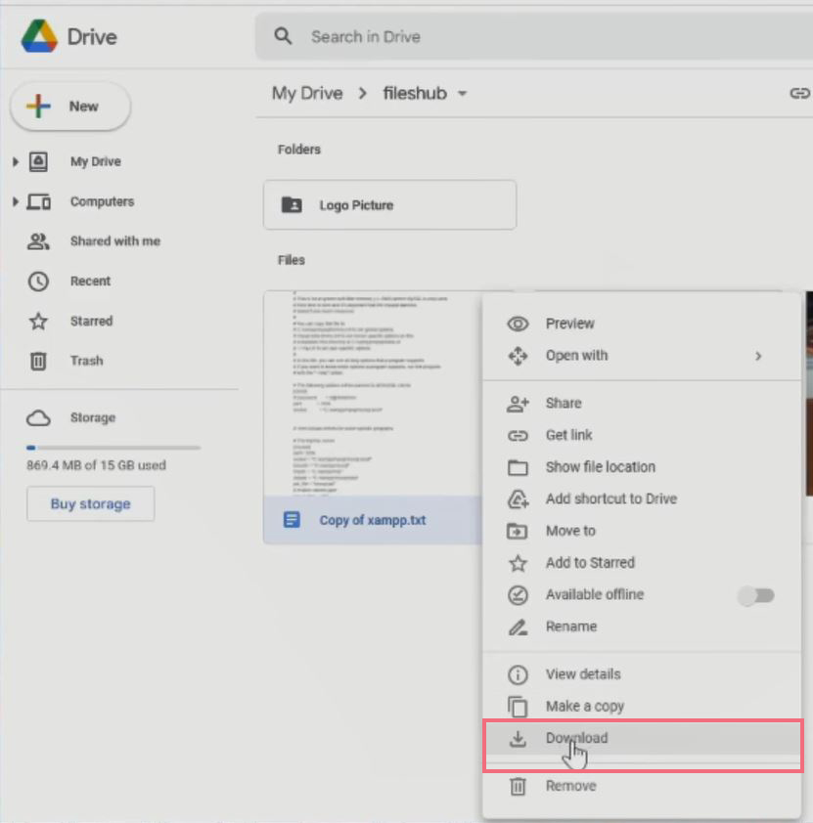Click the get link icon in header
Screen dimensions: 813x823
(799, 93)
